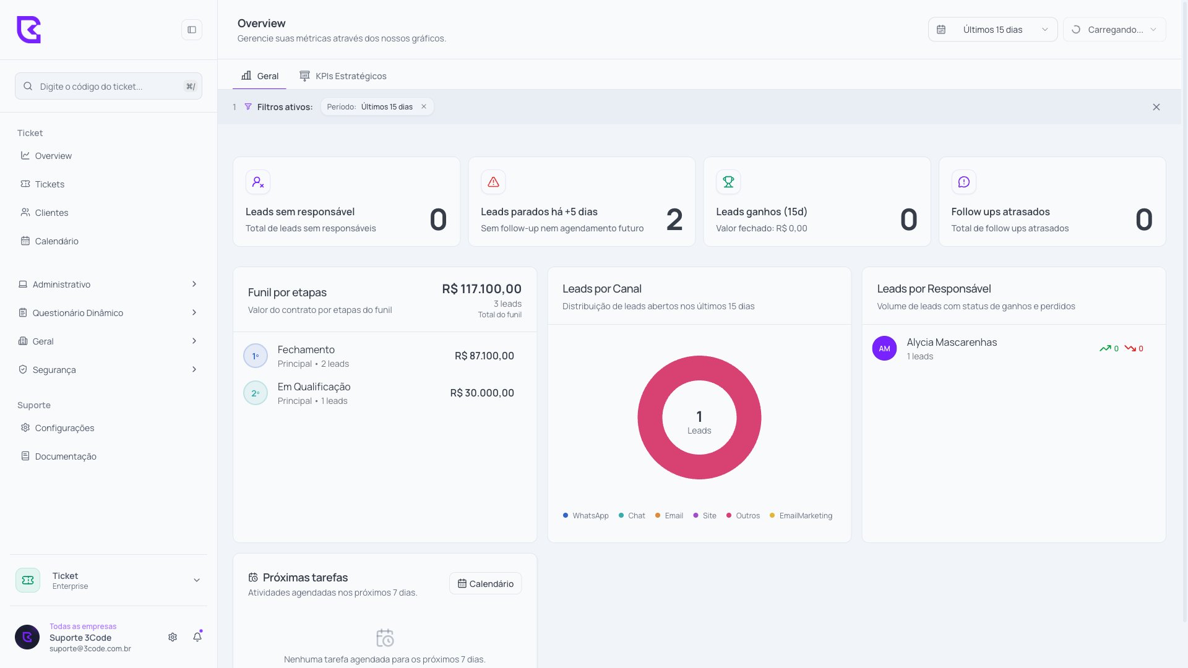Click the Leads sem responsável user icon
The width and height of the screenshot is (1188, 668).
(x=258, y=182)
